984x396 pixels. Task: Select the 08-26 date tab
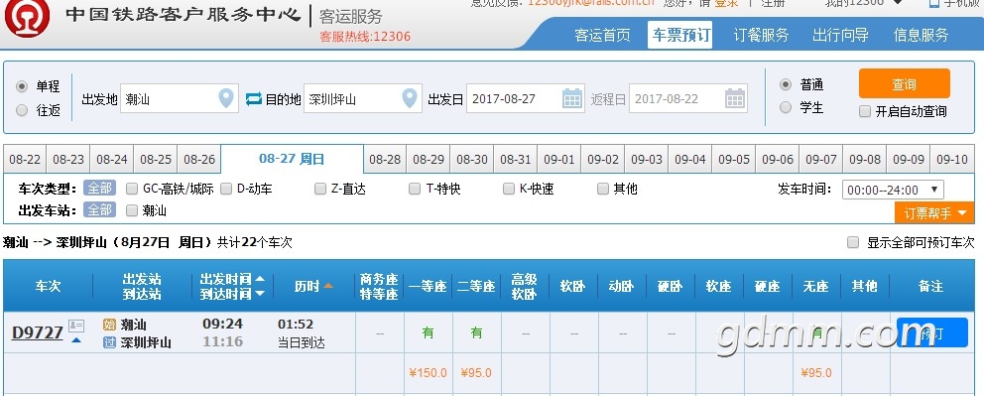pos(199,160)
